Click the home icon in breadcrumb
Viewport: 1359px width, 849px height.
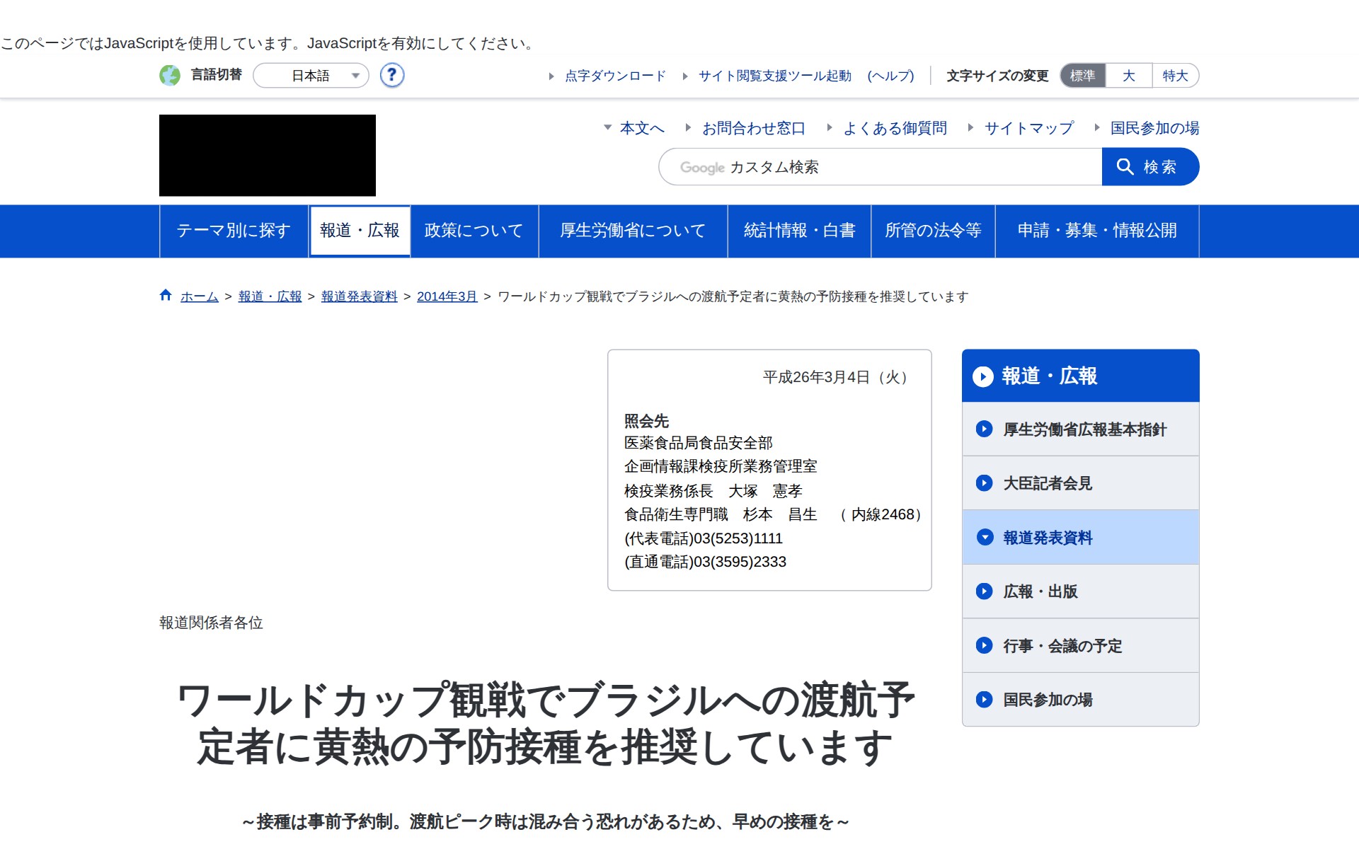pyautogui.click(x=166, y=296)
